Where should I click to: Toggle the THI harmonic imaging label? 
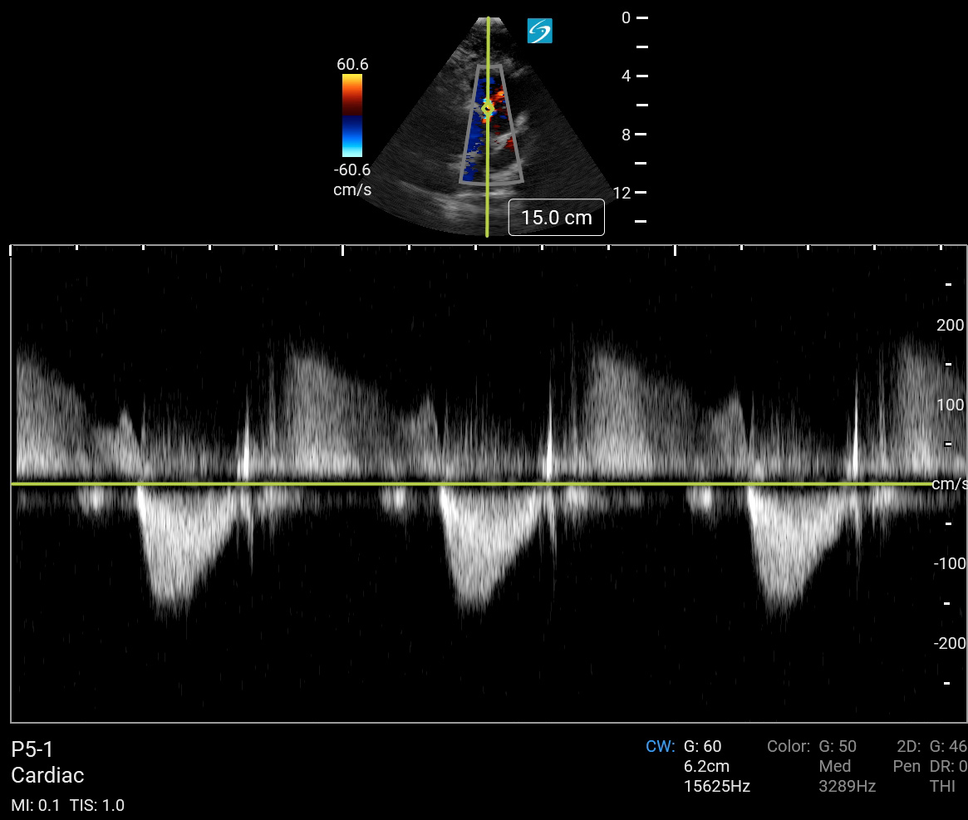[x=942, y=786]
